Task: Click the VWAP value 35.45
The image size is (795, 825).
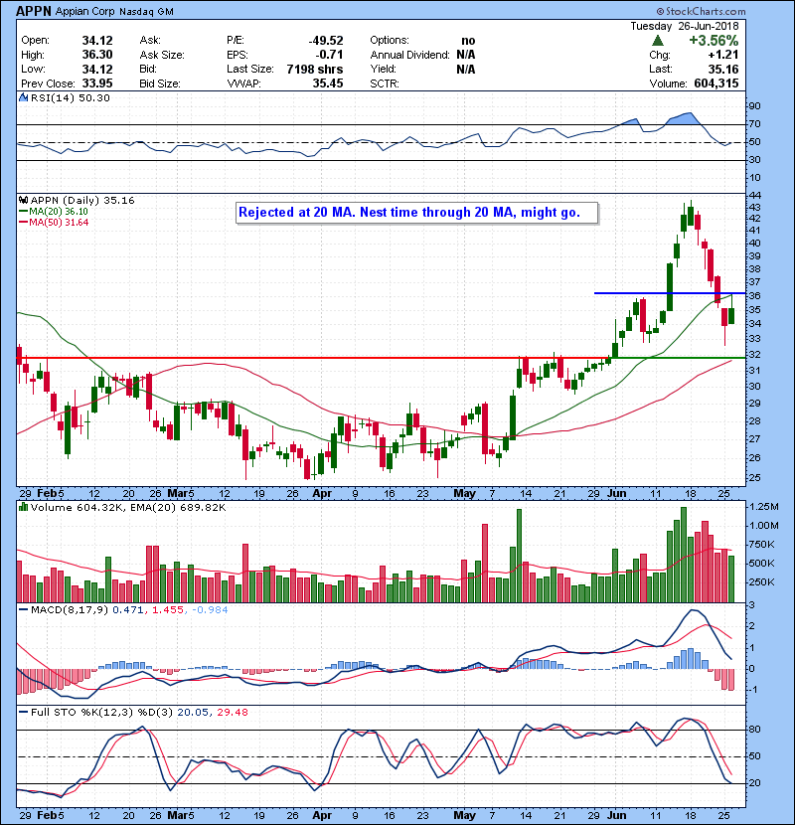Action: tap(328, 83)
